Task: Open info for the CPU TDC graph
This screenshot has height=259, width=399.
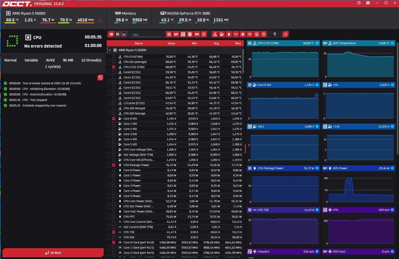Action: tap(317, 210)
